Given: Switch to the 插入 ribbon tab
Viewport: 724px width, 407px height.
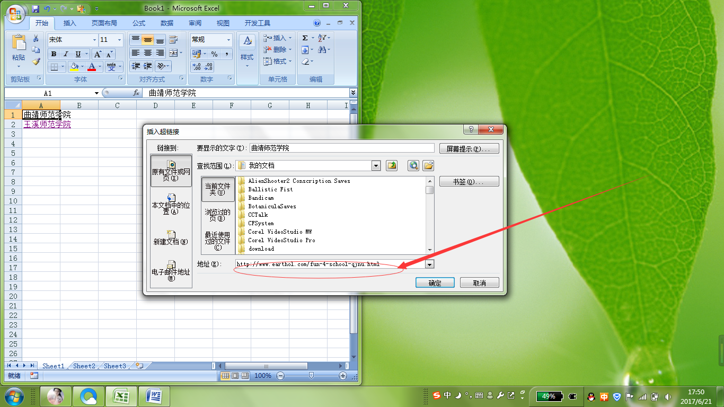Looking at the screenshot, I should pyautogui.click(x=70, y=23).
